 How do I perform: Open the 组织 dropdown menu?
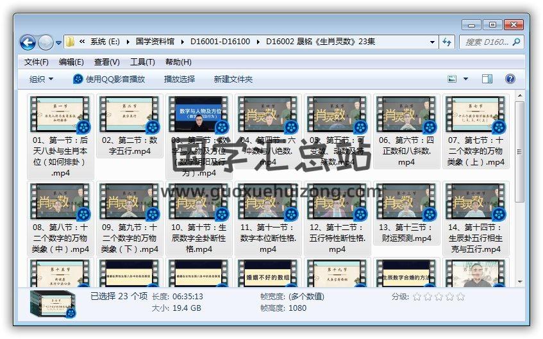click(x=41, y=79)
